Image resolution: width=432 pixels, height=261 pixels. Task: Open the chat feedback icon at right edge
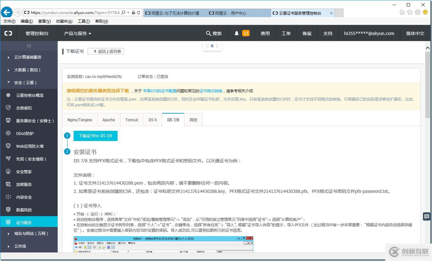click(x=427, y=216)
